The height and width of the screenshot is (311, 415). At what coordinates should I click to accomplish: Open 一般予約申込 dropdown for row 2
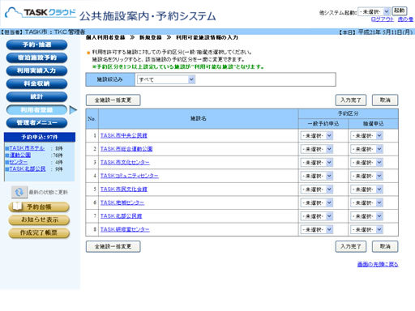point(316,149)
